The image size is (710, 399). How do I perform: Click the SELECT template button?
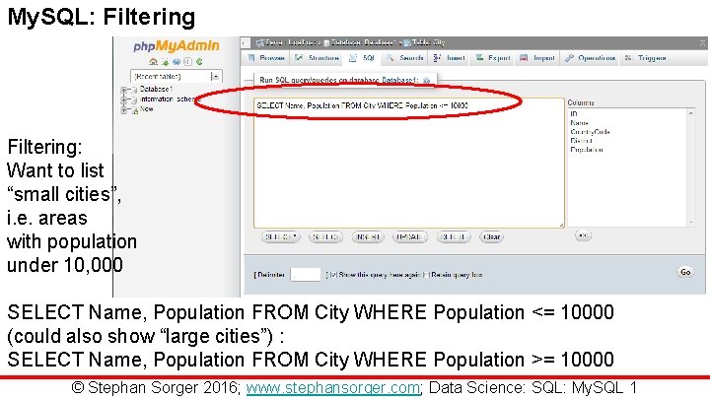325,237
